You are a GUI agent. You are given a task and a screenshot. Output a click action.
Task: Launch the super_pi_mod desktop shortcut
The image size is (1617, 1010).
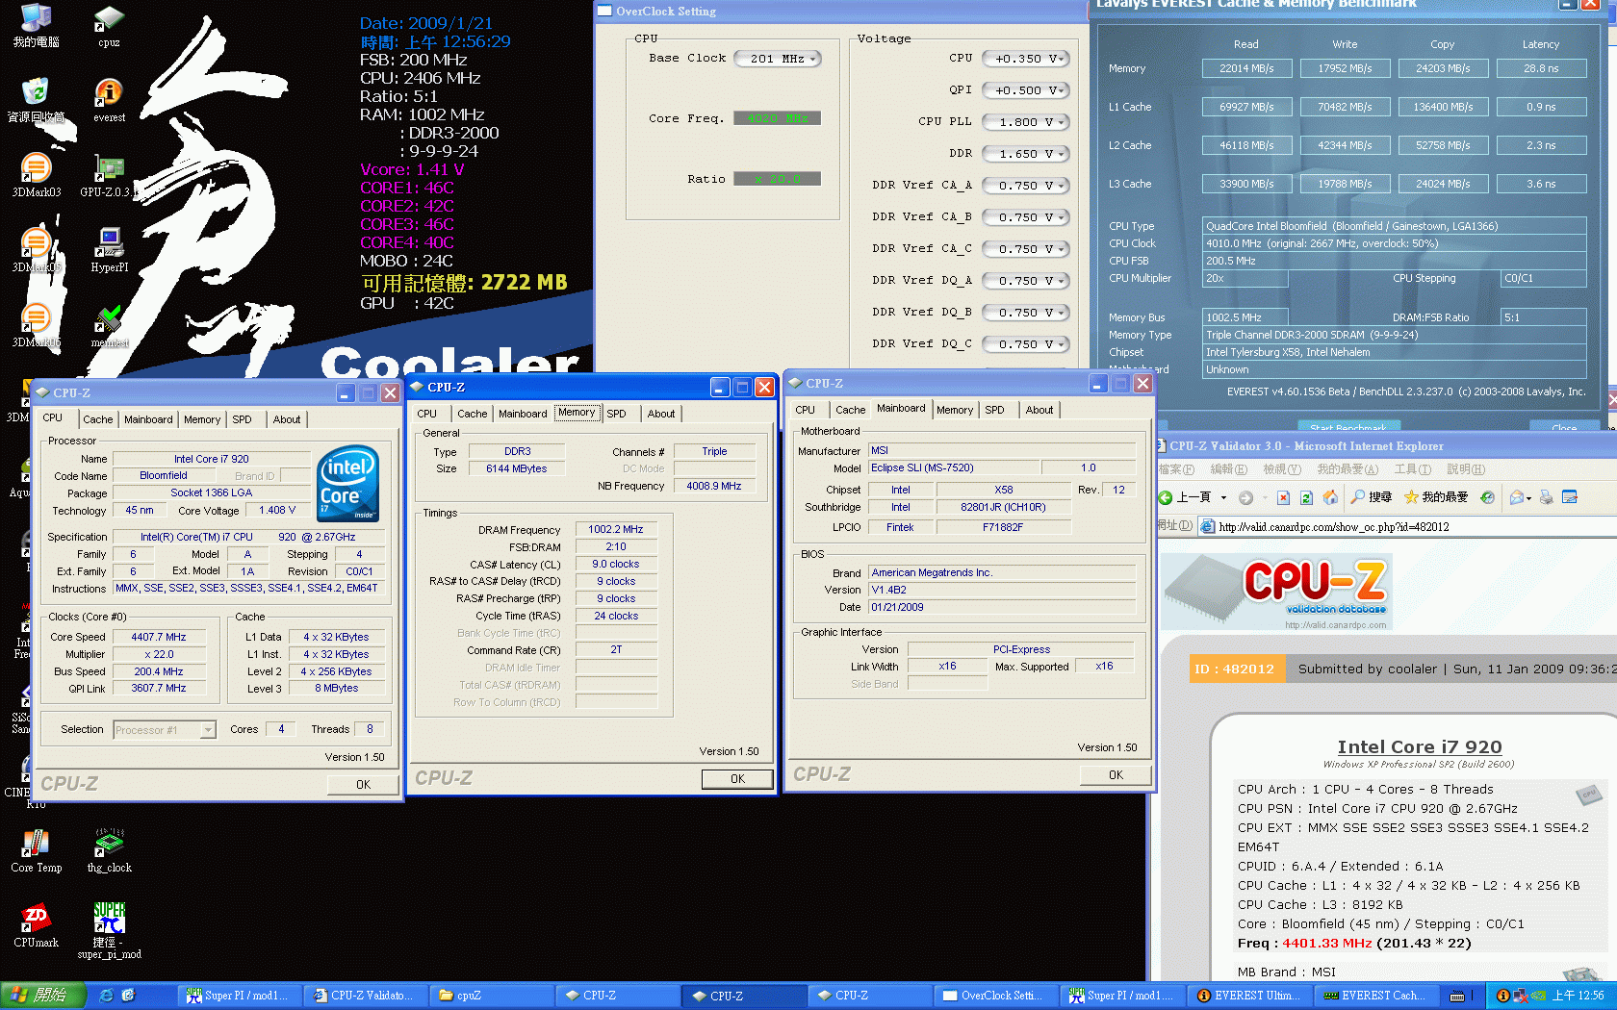[109, 931]
